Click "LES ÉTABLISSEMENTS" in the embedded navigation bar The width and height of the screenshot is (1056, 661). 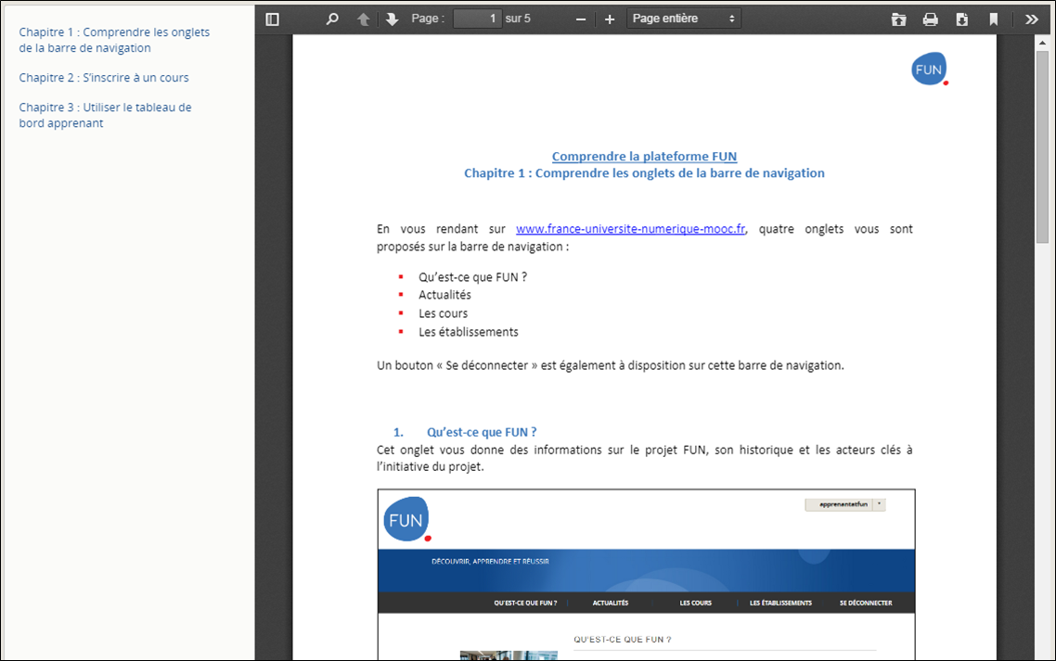tap(780, 604)
